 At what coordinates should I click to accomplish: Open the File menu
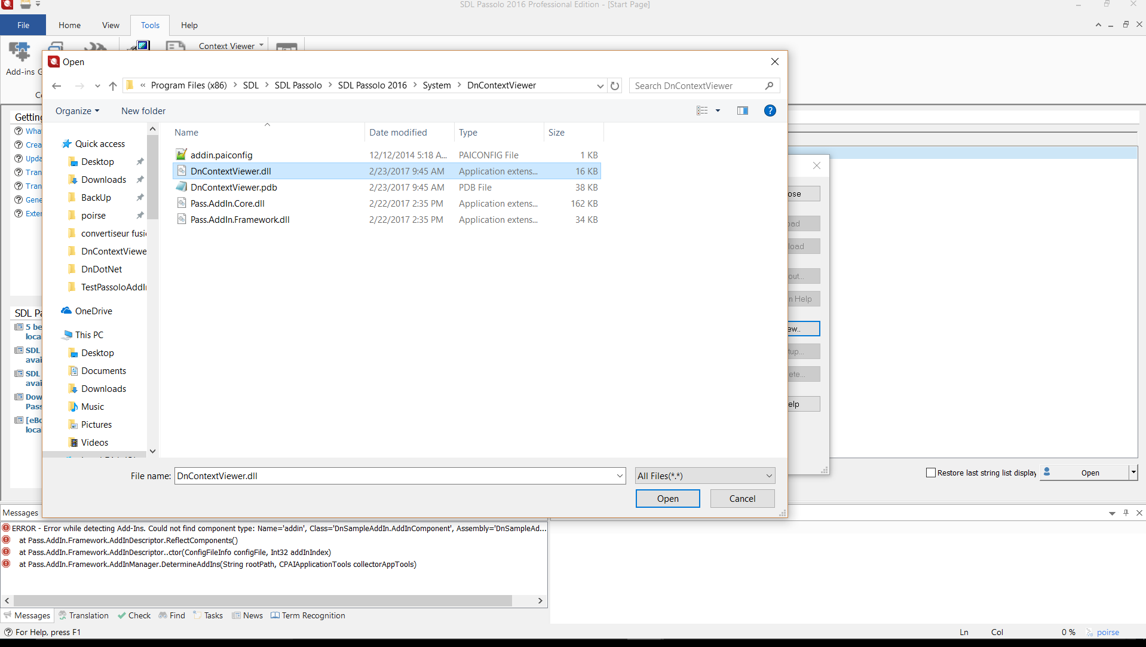23,25
